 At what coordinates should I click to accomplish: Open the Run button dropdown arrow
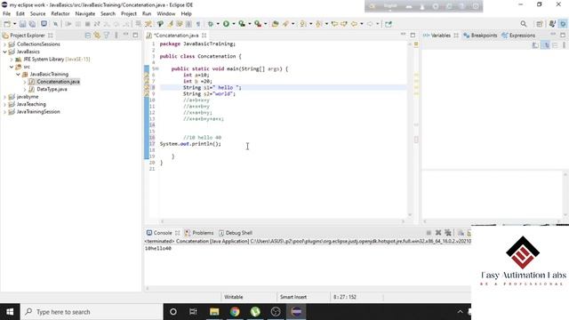point(233,24)
